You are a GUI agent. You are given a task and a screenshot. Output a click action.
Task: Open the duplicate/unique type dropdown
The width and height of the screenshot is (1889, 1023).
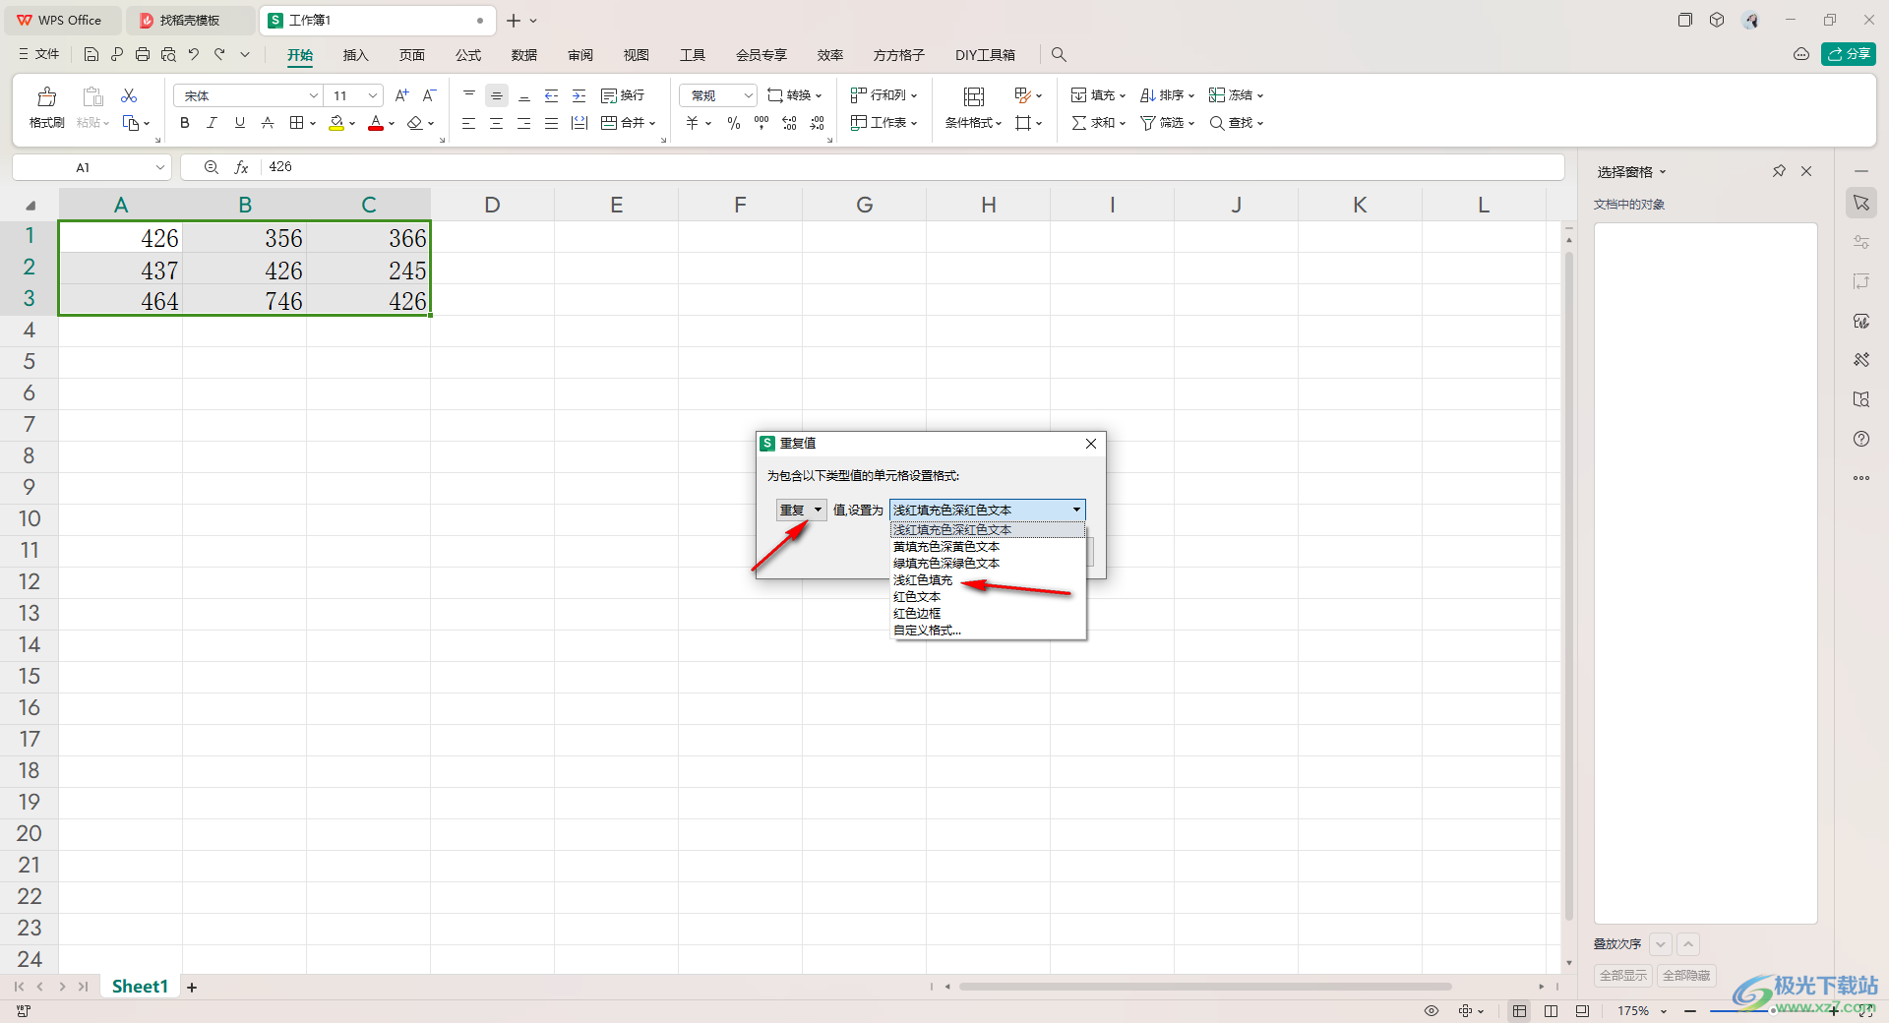pyautogui.click(x=802, y=510)
